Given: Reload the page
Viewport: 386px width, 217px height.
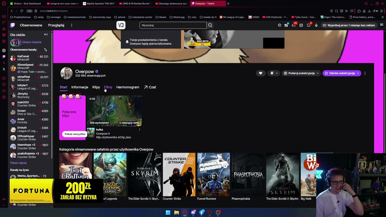Looking at the screenshot, I should click(22, 11).
